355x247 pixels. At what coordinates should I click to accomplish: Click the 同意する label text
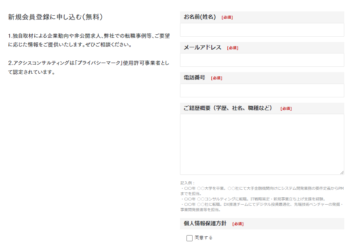pyautogui.click(x=203, y=238)
